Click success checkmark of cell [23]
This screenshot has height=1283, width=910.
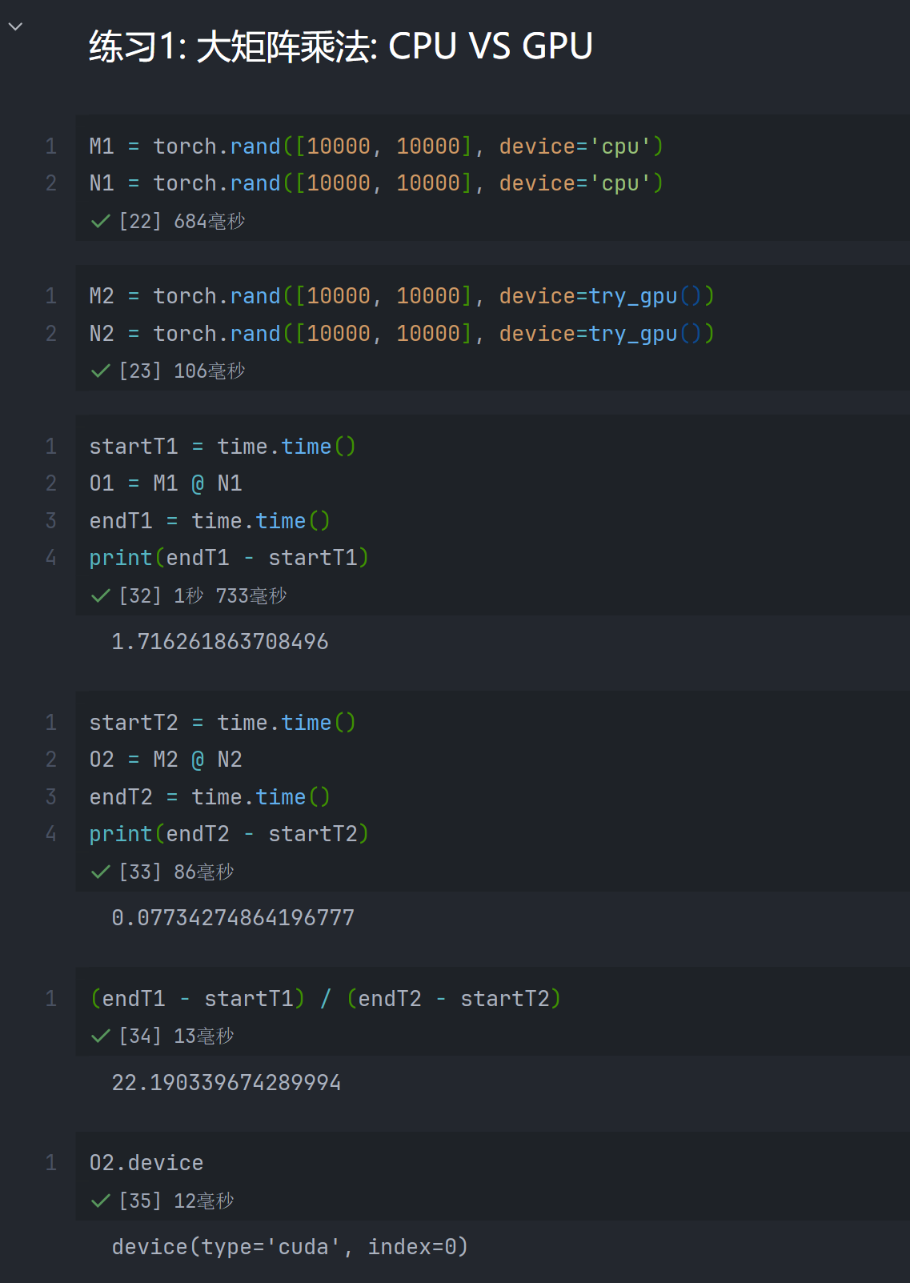100,371
